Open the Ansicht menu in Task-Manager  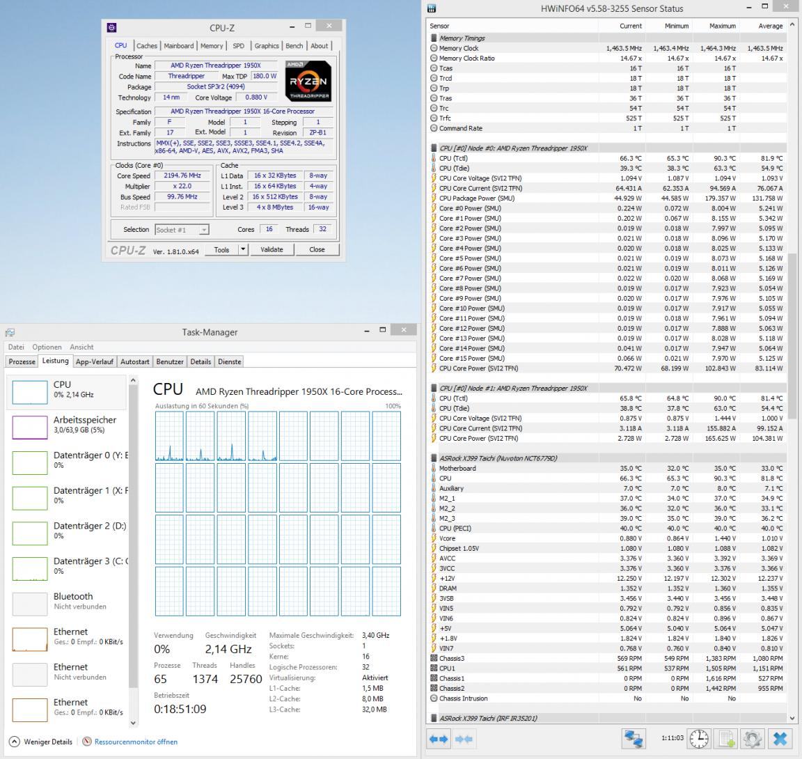click(x=82, y=347)
